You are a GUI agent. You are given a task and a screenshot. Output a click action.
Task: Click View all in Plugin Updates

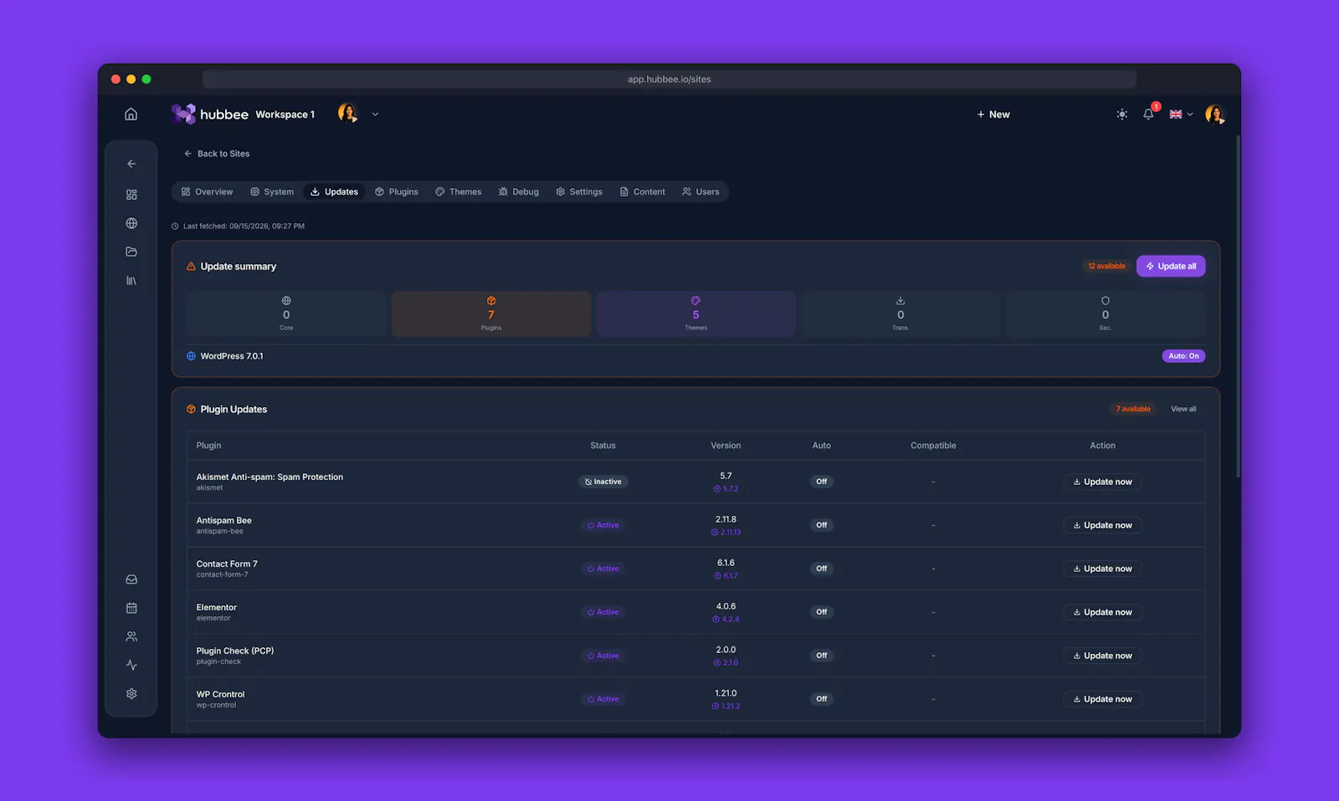tap(1183, 409)
